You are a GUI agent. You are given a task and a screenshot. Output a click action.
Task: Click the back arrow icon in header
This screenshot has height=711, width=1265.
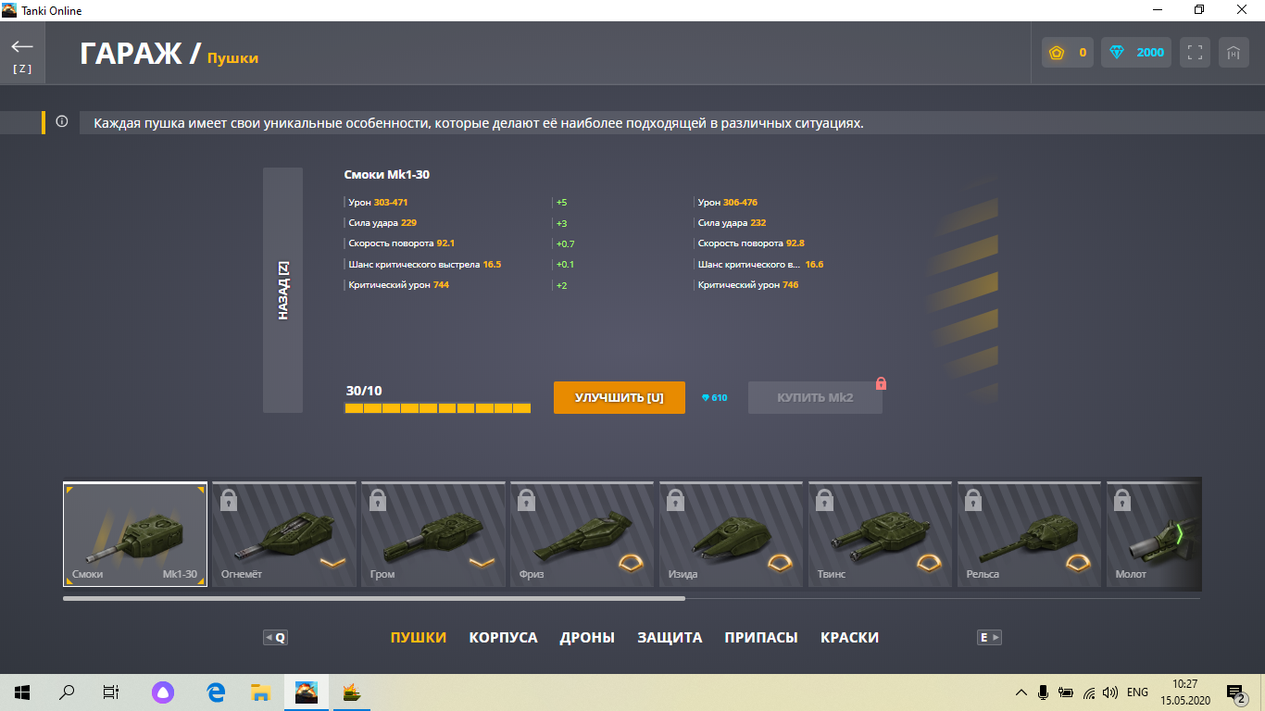click(22, 46)
